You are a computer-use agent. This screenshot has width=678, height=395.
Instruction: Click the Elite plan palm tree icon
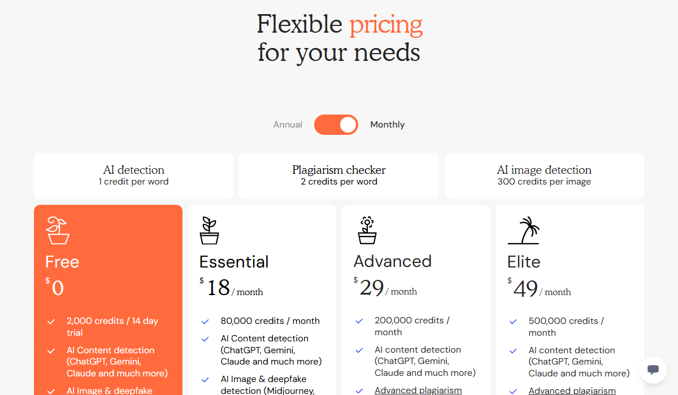point(524,231)
